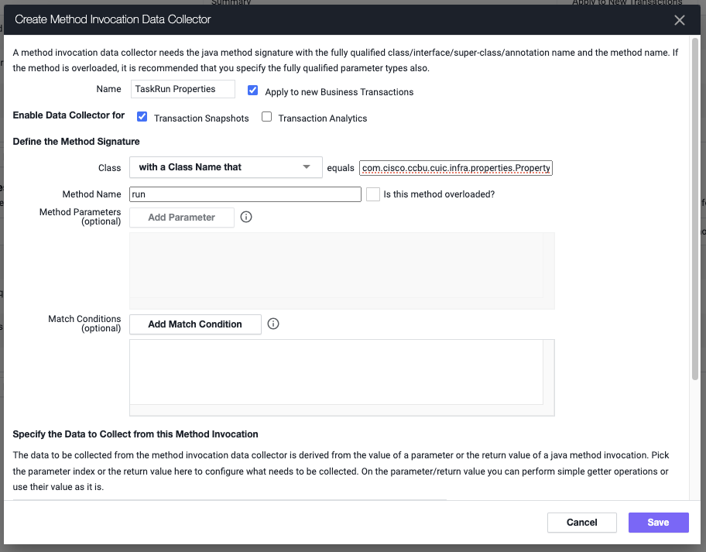Open the 'with a Class Name that' dropdown
This screenshot has width=706, height=552.
(225, 167)
